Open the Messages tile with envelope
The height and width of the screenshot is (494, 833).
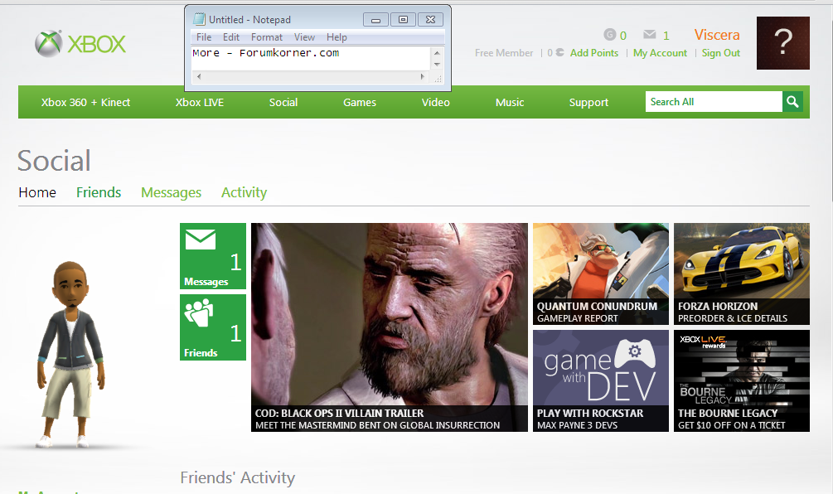click(x=212, y=256)
